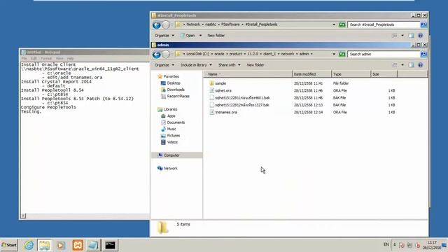Open Notepad Help menu
The height and width of the screenshot is (252, 448).
(x=70, y=59)
